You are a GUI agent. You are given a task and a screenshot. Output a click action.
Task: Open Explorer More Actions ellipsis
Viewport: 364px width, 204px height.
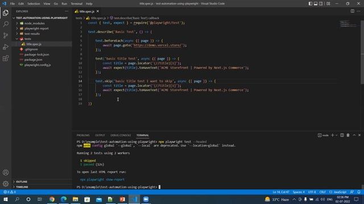pos(67,11)
